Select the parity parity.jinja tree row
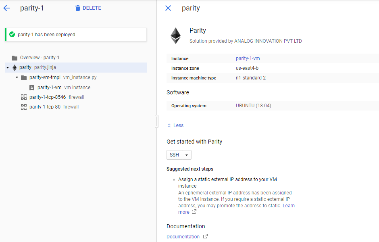This screenshot has height=242, width=379. point(76,67)
